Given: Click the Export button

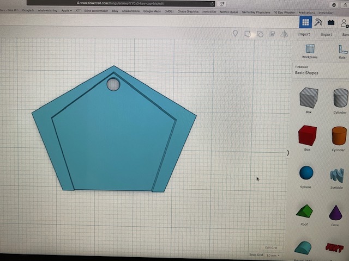Looking at the screenshot, I should [326, 34].
